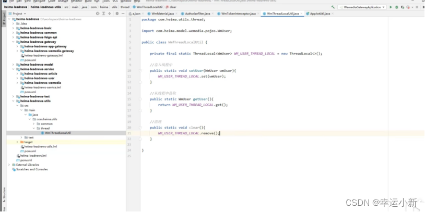This screenshot has width=425, height=212.
Task: Open the Tools menu
Action: click(106, 1)
